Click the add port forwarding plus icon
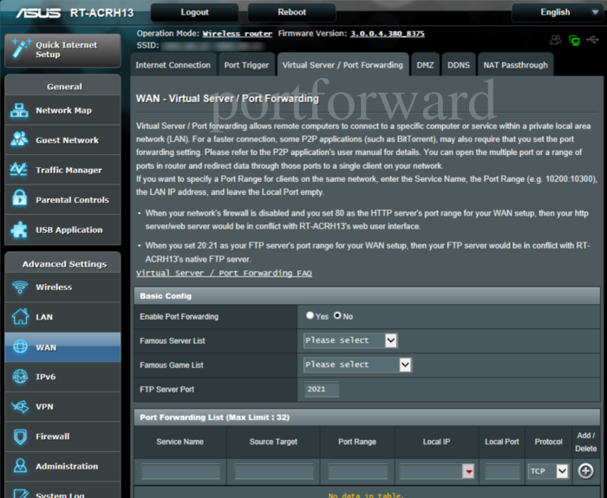 [586, 471]
